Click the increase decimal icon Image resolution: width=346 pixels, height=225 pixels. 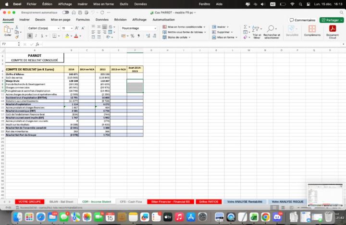[x=148, y=36]
